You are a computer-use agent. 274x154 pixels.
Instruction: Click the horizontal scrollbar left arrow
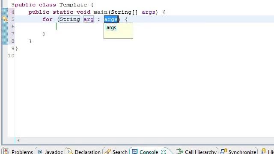pos(18,140)
